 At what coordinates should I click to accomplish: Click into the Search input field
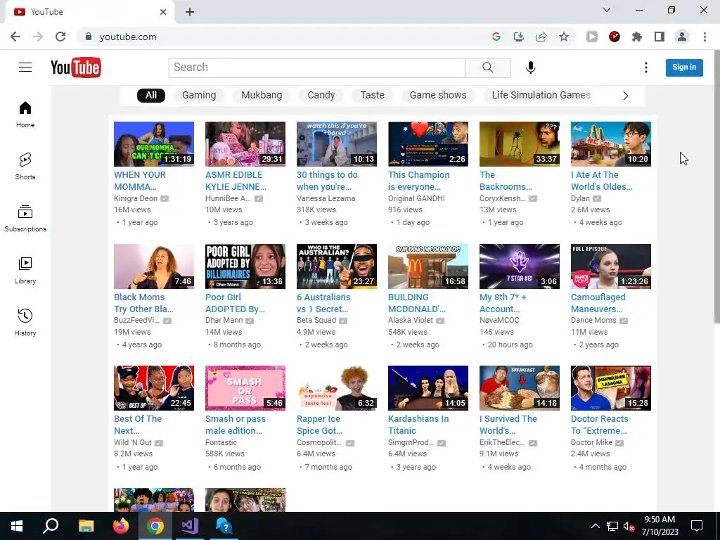point(317,67)
